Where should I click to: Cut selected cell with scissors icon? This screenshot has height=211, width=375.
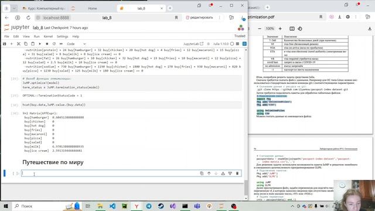(x=18, y=44)
